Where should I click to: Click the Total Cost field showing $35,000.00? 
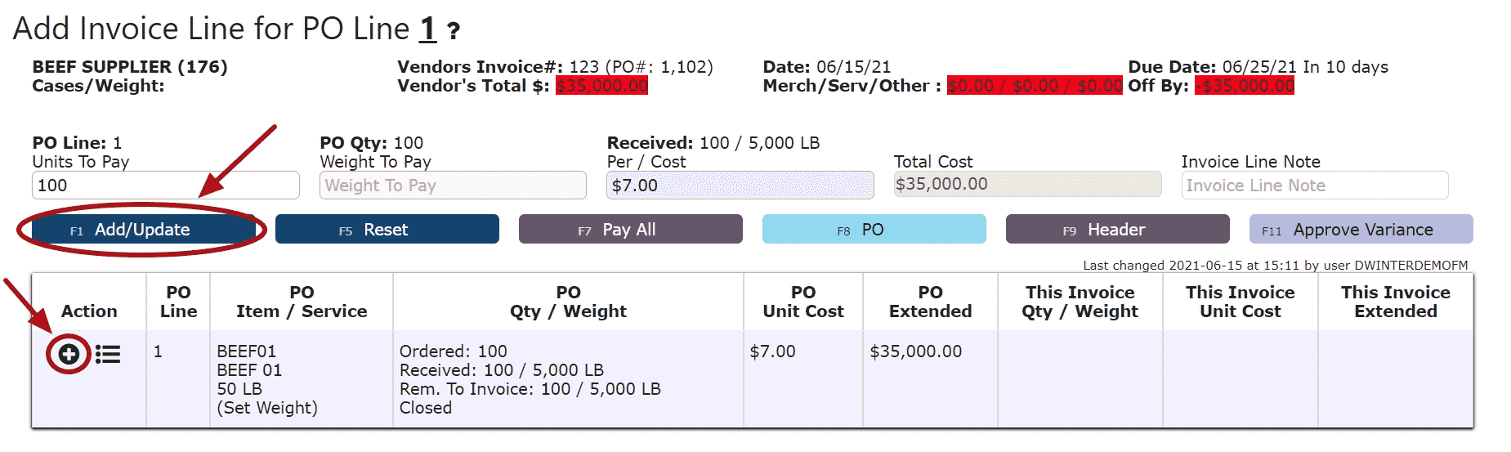(x=1027, y=185)
